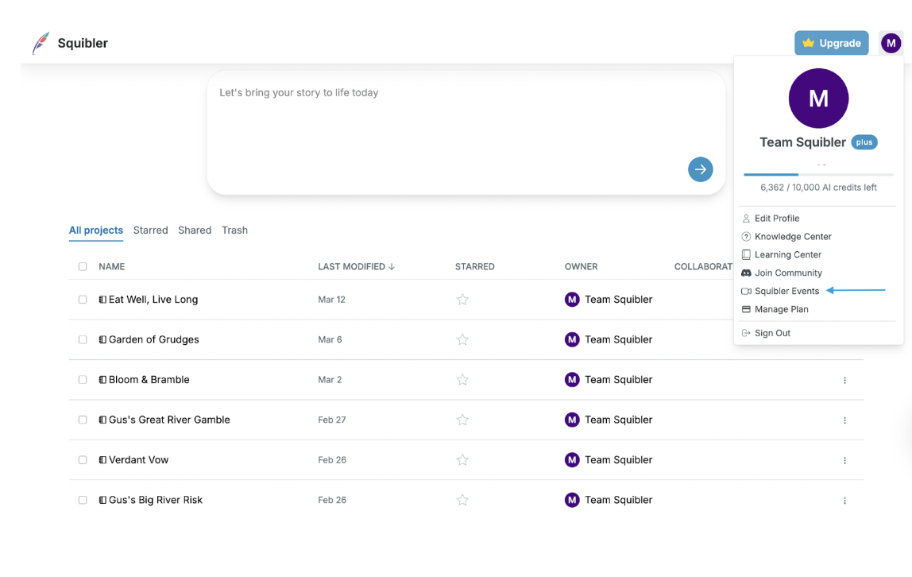The height and width of the screenshot is (577, 912).
Task: Tick the checkbox for Garden of Grudges
Action: [x=83, y=339]
